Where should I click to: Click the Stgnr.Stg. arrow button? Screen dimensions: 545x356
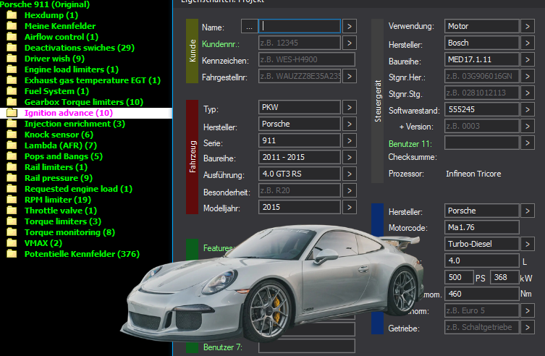pyautogui.click(x=528, y=93)
